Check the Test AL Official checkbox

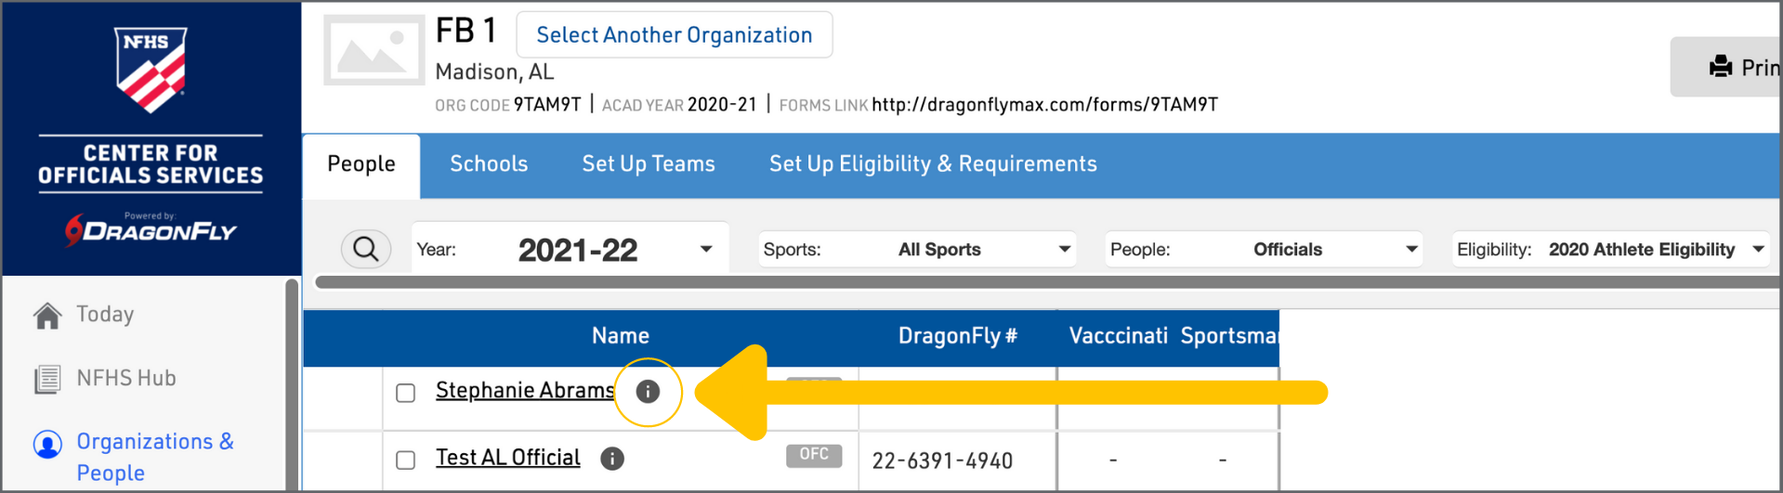click(x=406, y=460)
